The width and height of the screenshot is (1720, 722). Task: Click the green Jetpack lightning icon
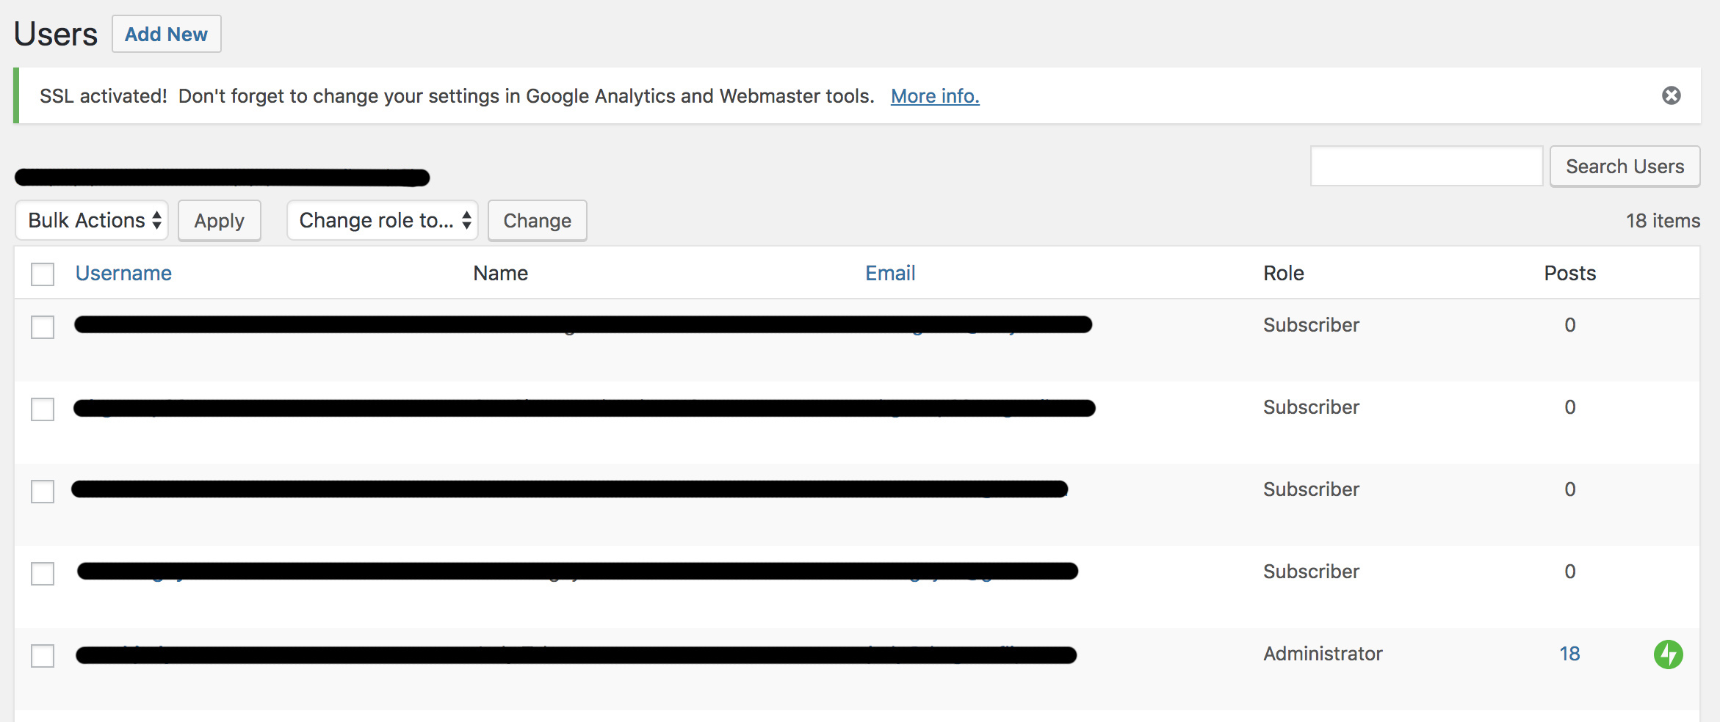coord(1668,654)
